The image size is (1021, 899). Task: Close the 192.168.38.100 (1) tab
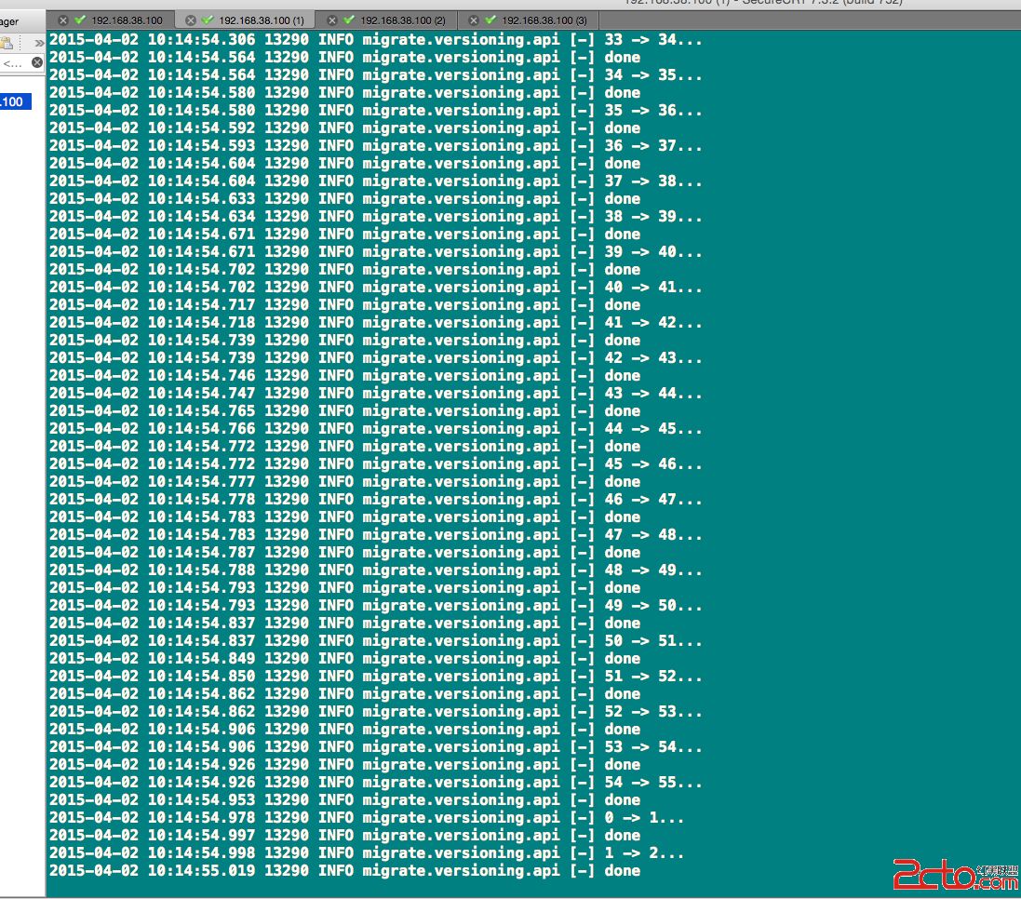pyautogui.click(x=190, y=20)
